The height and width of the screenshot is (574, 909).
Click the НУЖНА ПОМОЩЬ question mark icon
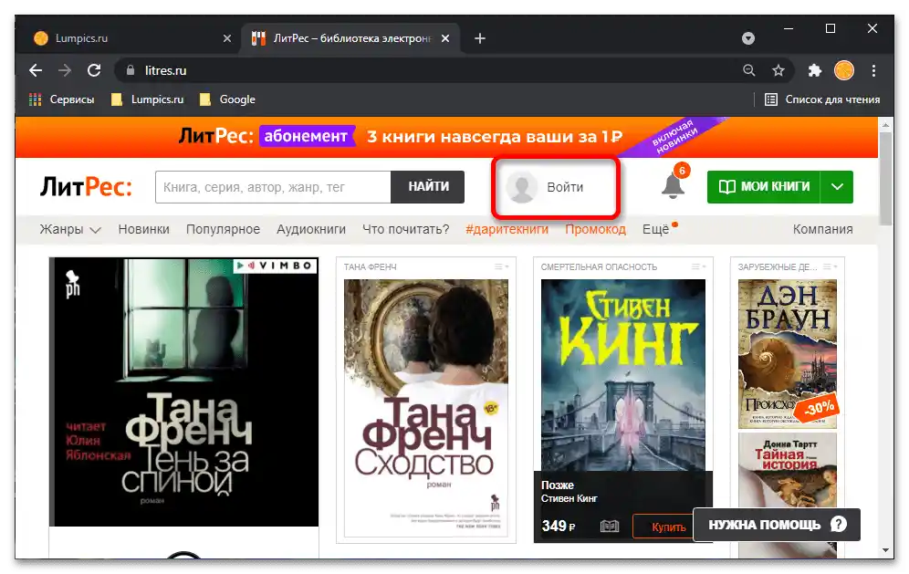point(839,524)
